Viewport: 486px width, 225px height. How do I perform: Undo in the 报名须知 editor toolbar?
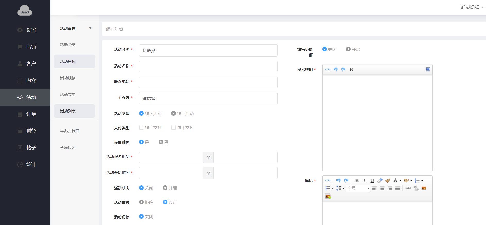click(335, 69)
